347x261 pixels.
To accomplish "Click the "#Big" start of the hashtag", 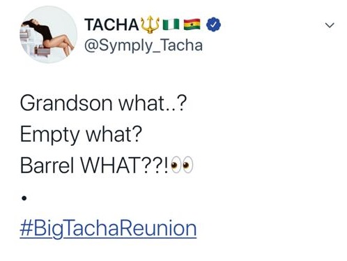I will pos(41,229).
